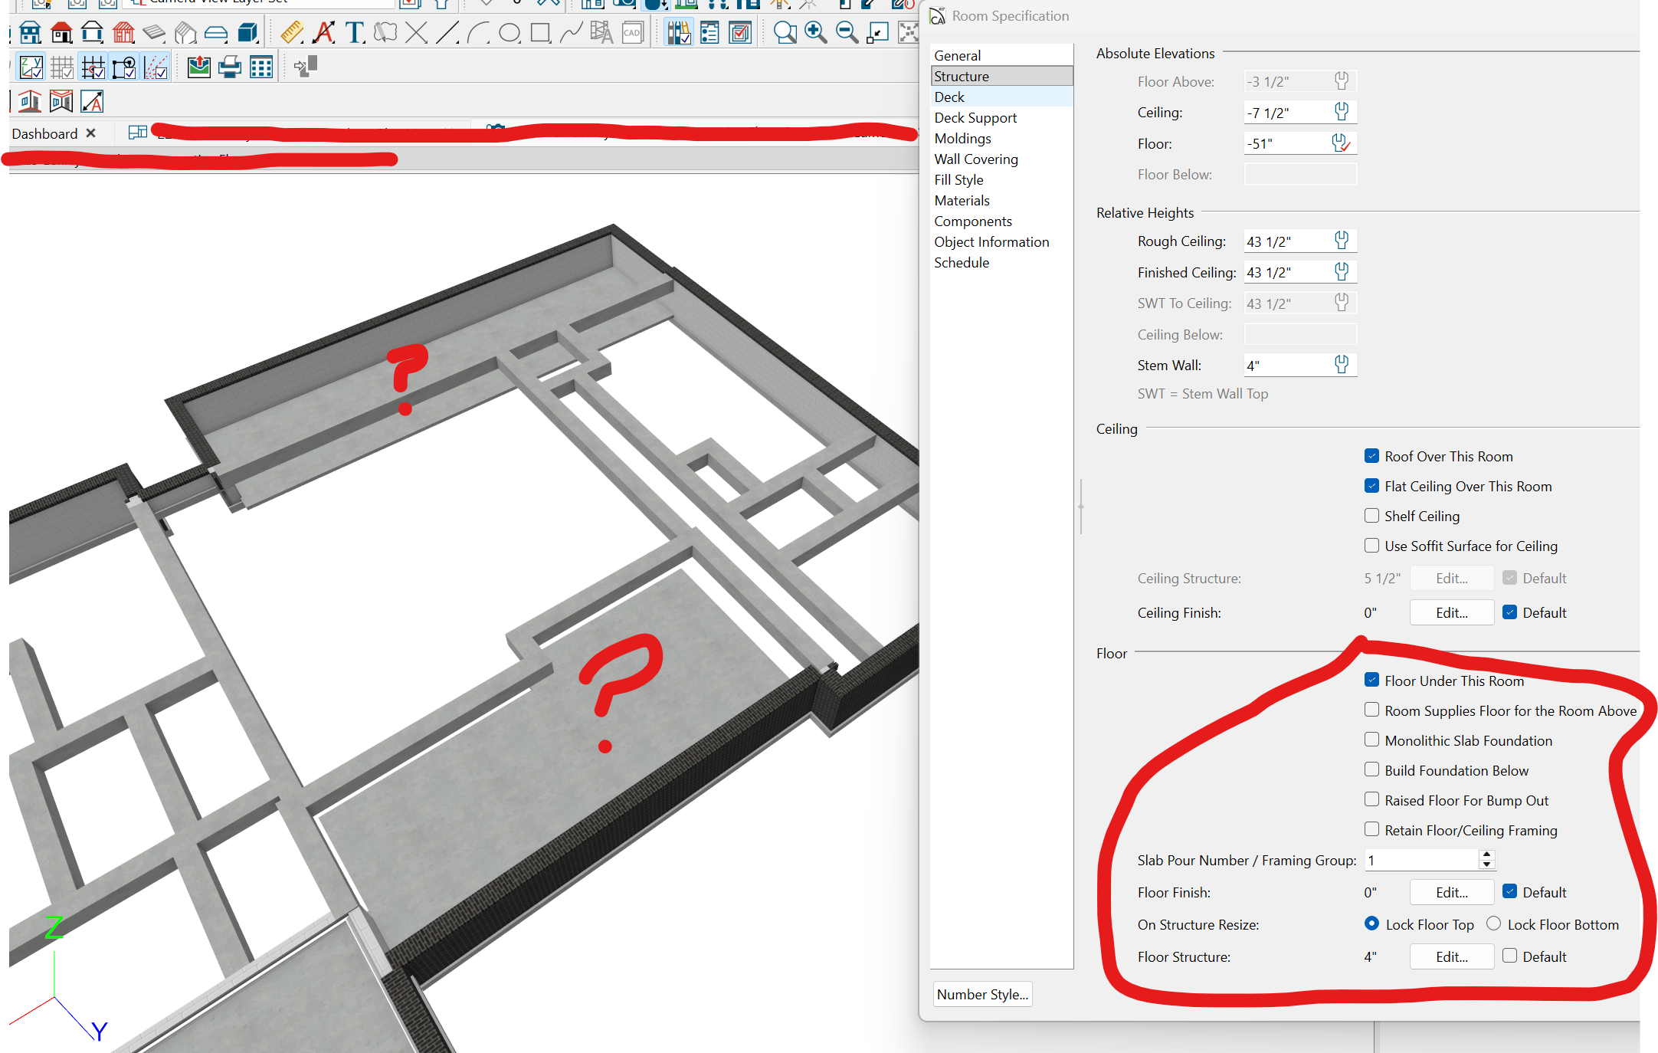
Task: Select Lock Floor Bottom radio button
Action: click(x=1493, y=923)
